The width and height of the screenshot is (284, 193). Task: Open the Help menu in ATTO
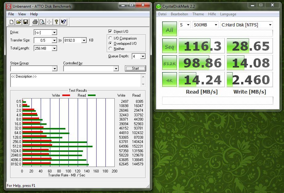pos(34,14)
